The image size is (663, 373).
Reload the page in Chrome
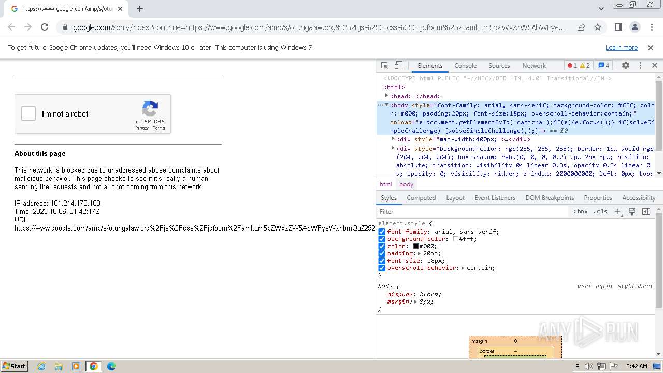(45, 27)
